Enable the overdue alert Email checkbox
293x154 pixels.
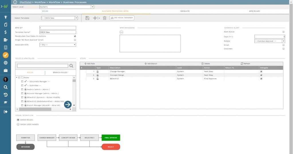coord(284,45)
